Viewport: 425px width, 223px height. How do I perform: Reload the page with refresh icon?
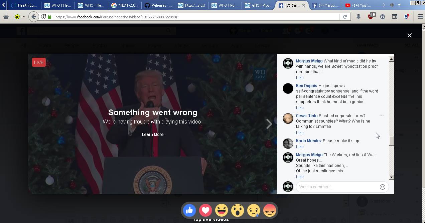pos(345,17)
